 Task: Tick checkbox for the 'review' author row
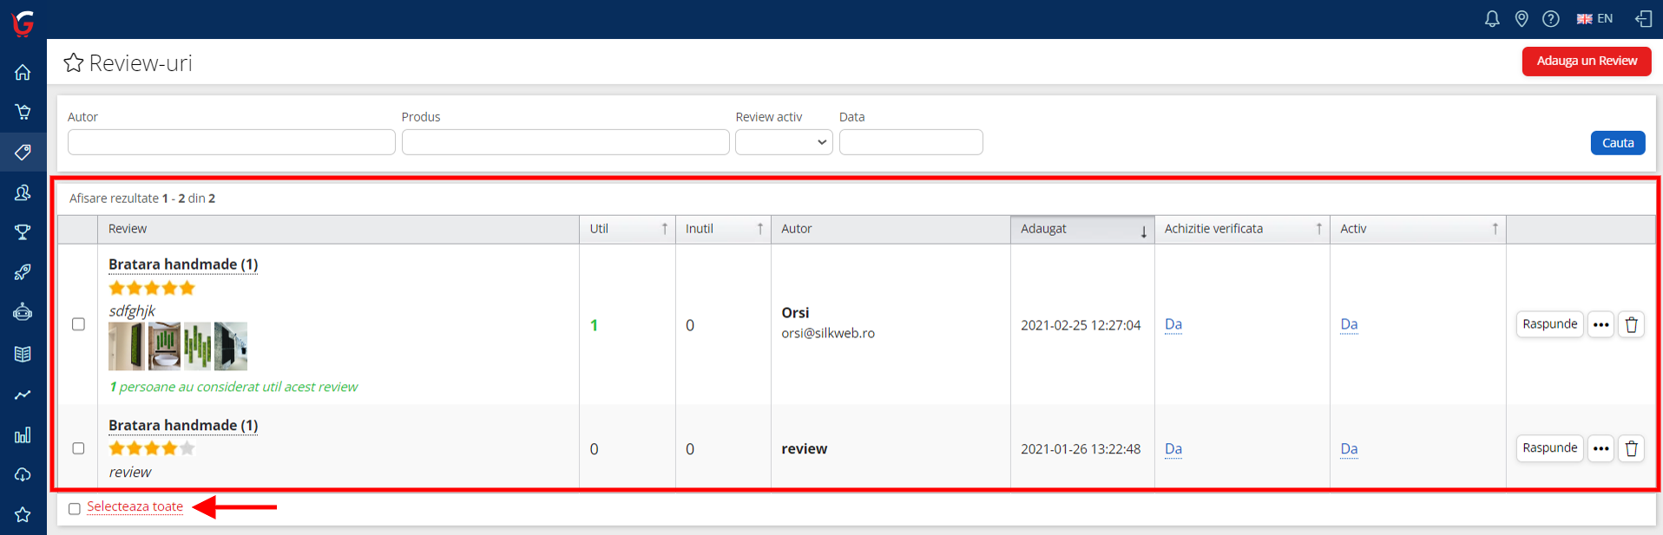(x=78, y=448)
